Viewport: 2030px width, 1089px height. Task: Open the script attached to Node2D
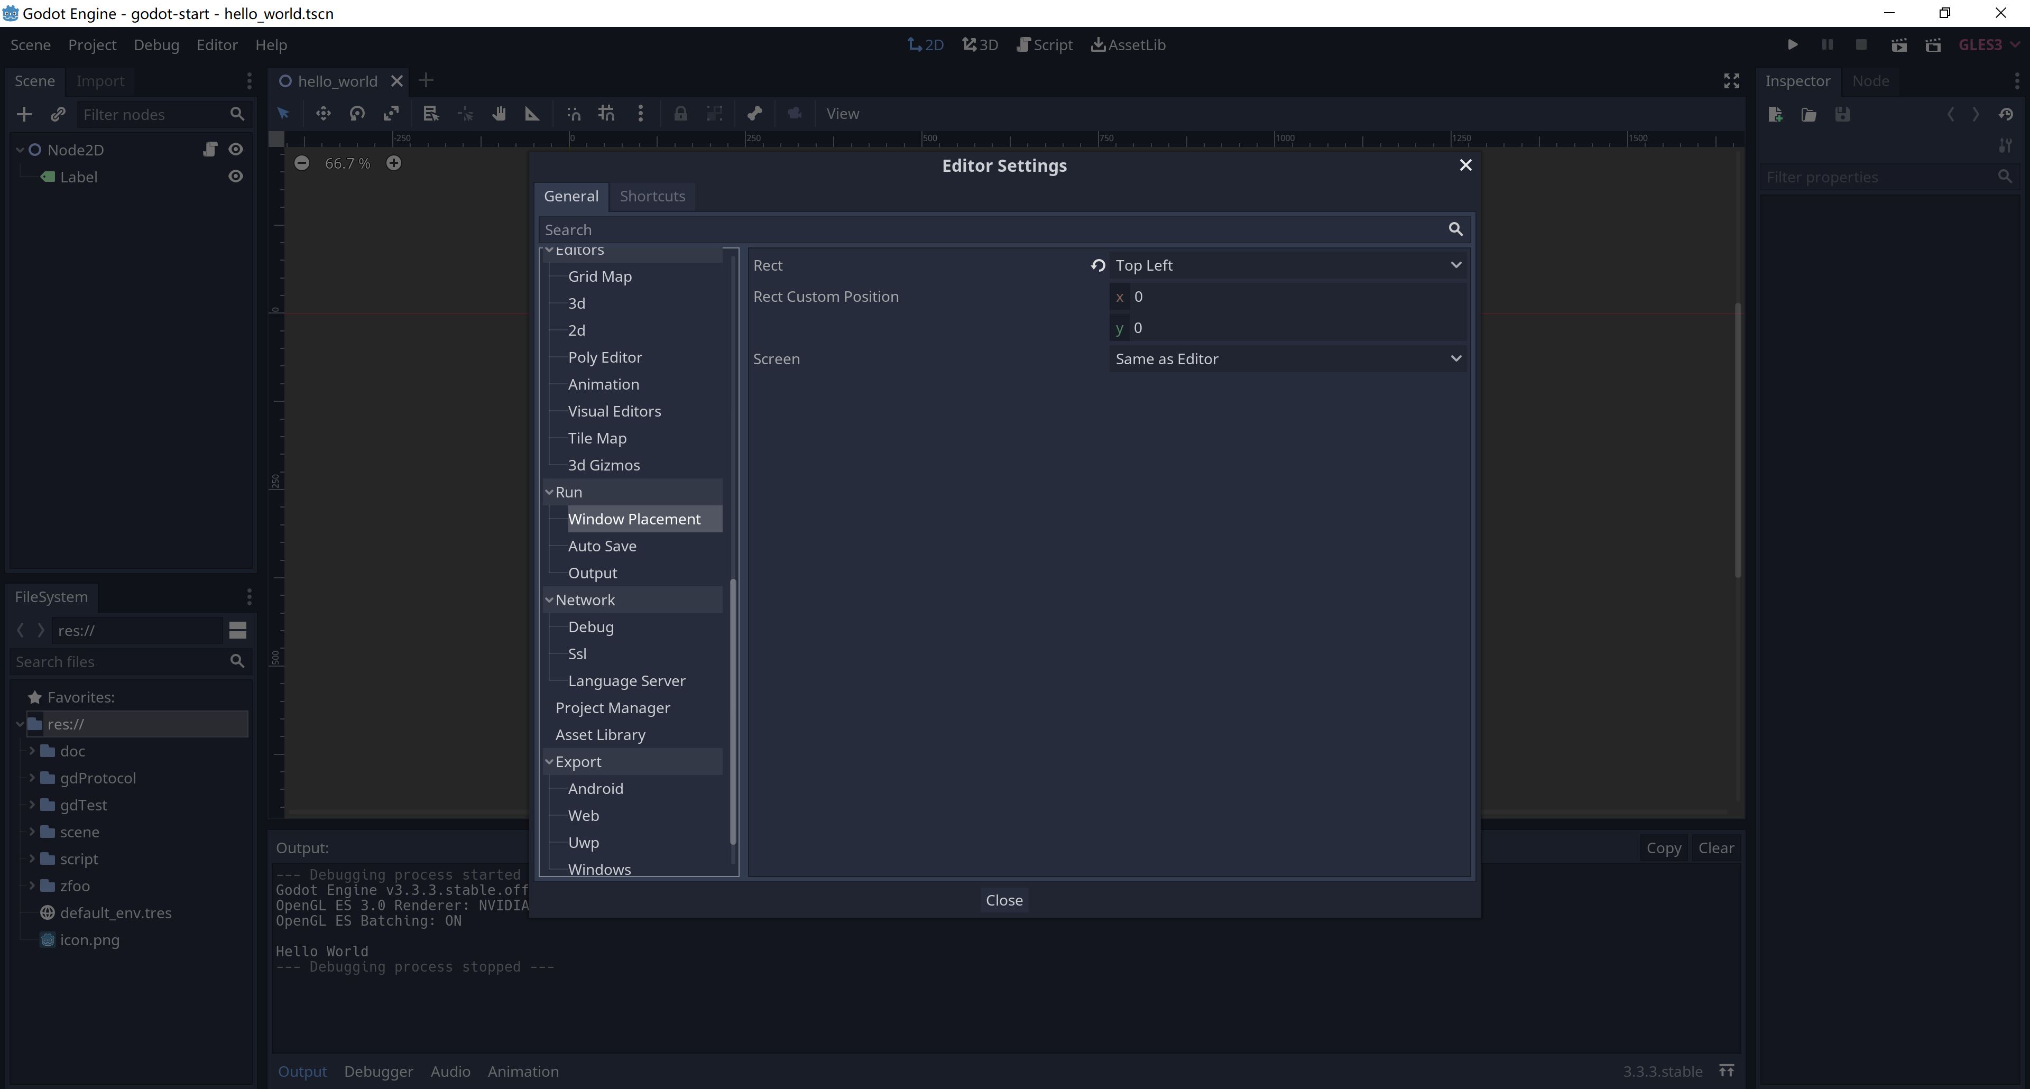210,149
